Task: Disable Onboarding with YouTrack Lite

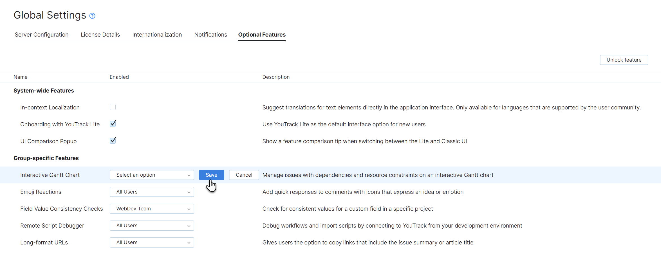Action: (x=113, y=123)
